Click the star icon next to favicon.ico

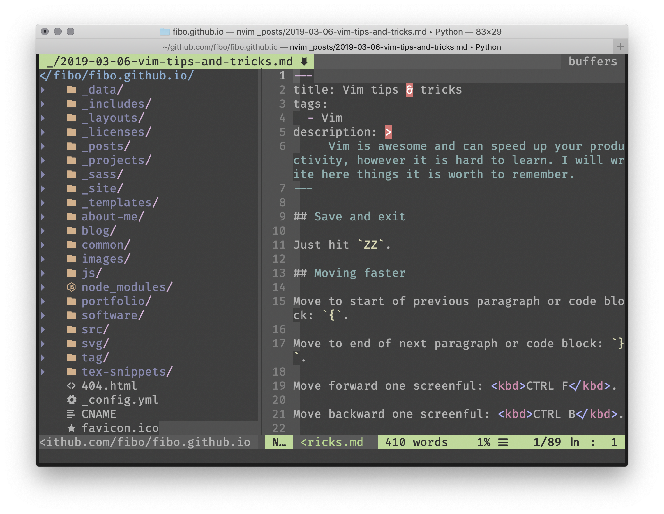[71, 428]
